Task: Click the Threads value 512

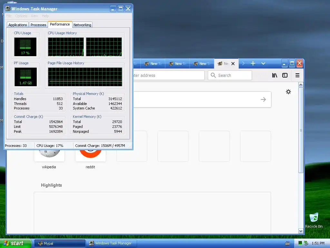Action: click(60, 104)
